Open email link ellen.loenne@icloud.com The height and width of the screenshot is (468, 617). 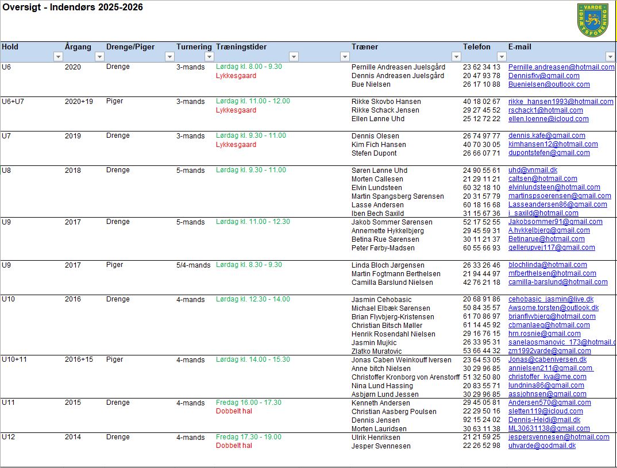tap(548, 119)
